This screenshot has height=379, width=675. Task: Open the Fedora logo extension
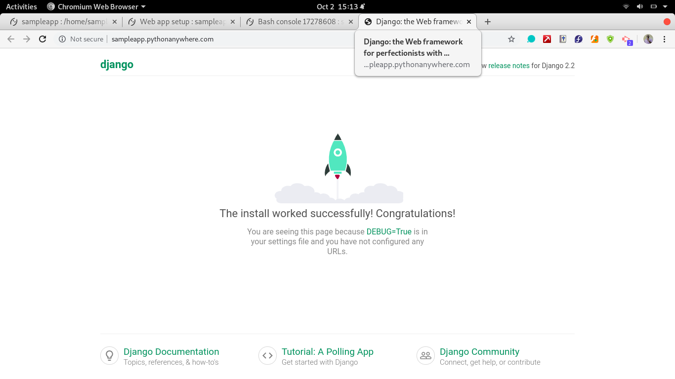pos(579,39)
